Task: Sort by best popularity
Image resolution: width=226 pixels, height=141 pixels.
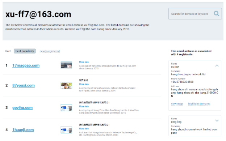Action: point(25,51)
